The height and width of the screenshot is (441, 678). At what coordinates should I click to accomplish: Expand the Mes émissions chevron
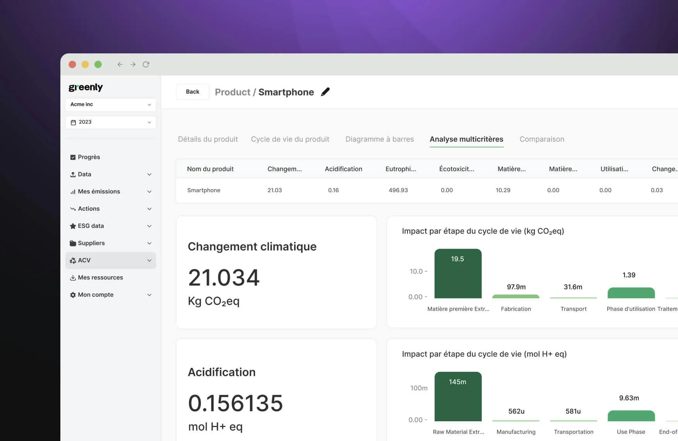(149, 191)
